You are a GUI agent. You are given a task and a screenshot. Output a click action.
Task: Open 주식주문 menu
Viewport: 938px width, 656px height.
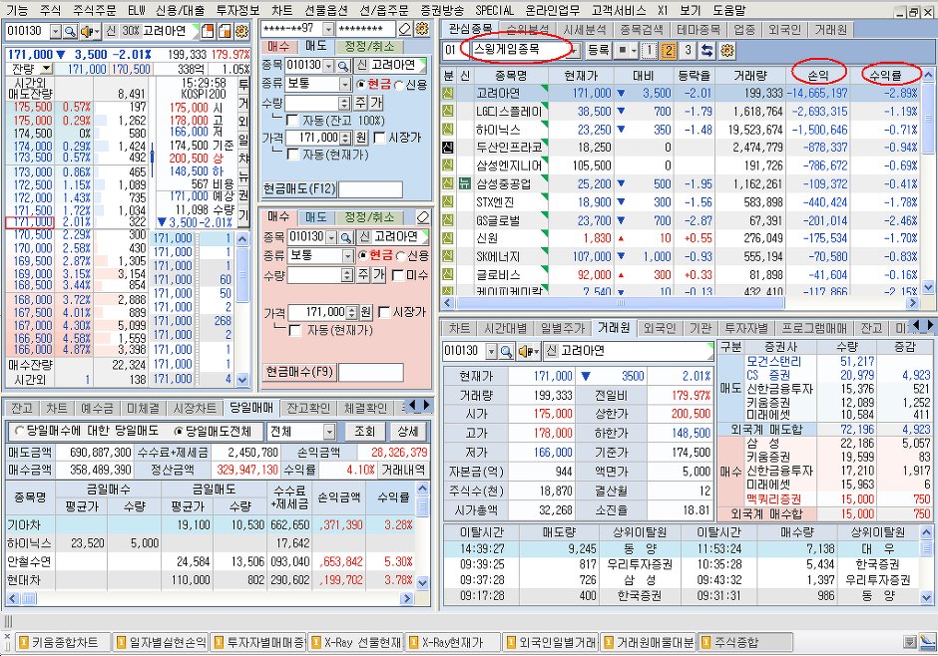point(95,10)
